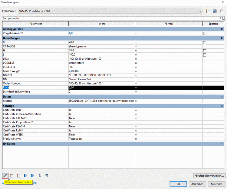Click into the Suchparameter search field
This screenshot has width=227, height=189.
pyautogui.click(x=111, y=18)
